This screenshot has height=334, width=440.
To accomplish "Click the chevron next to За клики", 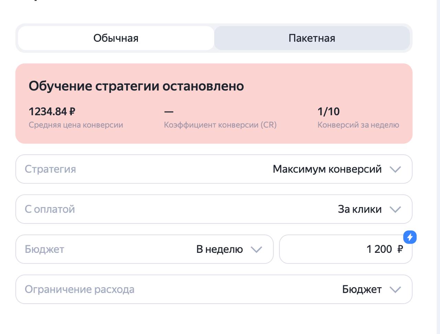I will (x=395, y=209).
